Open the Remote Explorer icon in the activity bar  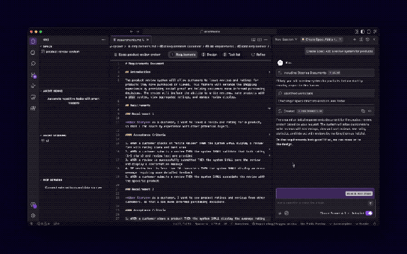33,97
